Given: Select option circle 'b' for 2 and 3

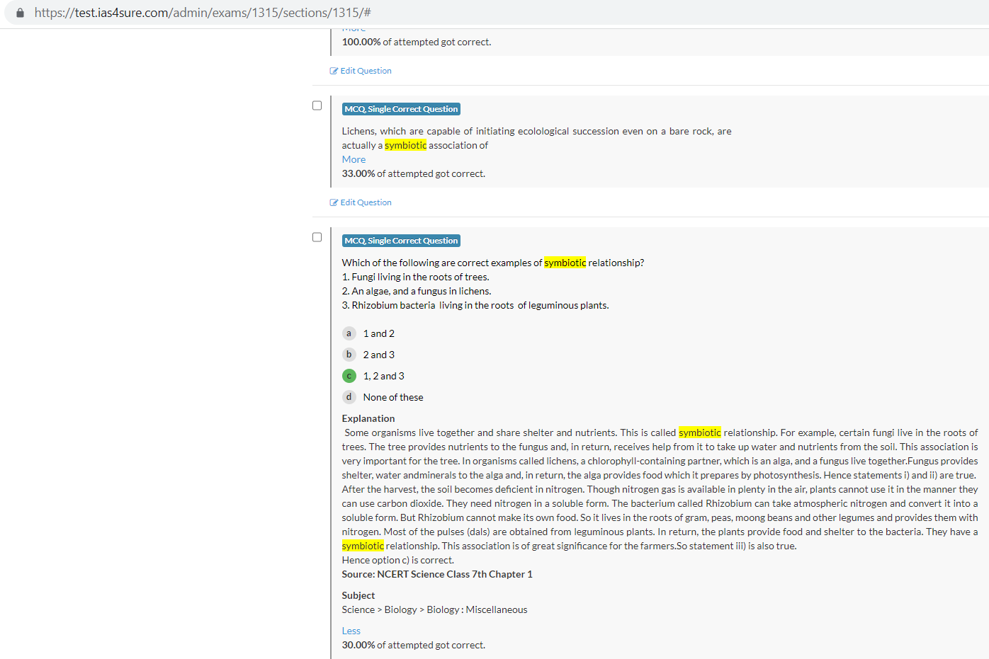Looking at the screenshot, I should 349,355.
